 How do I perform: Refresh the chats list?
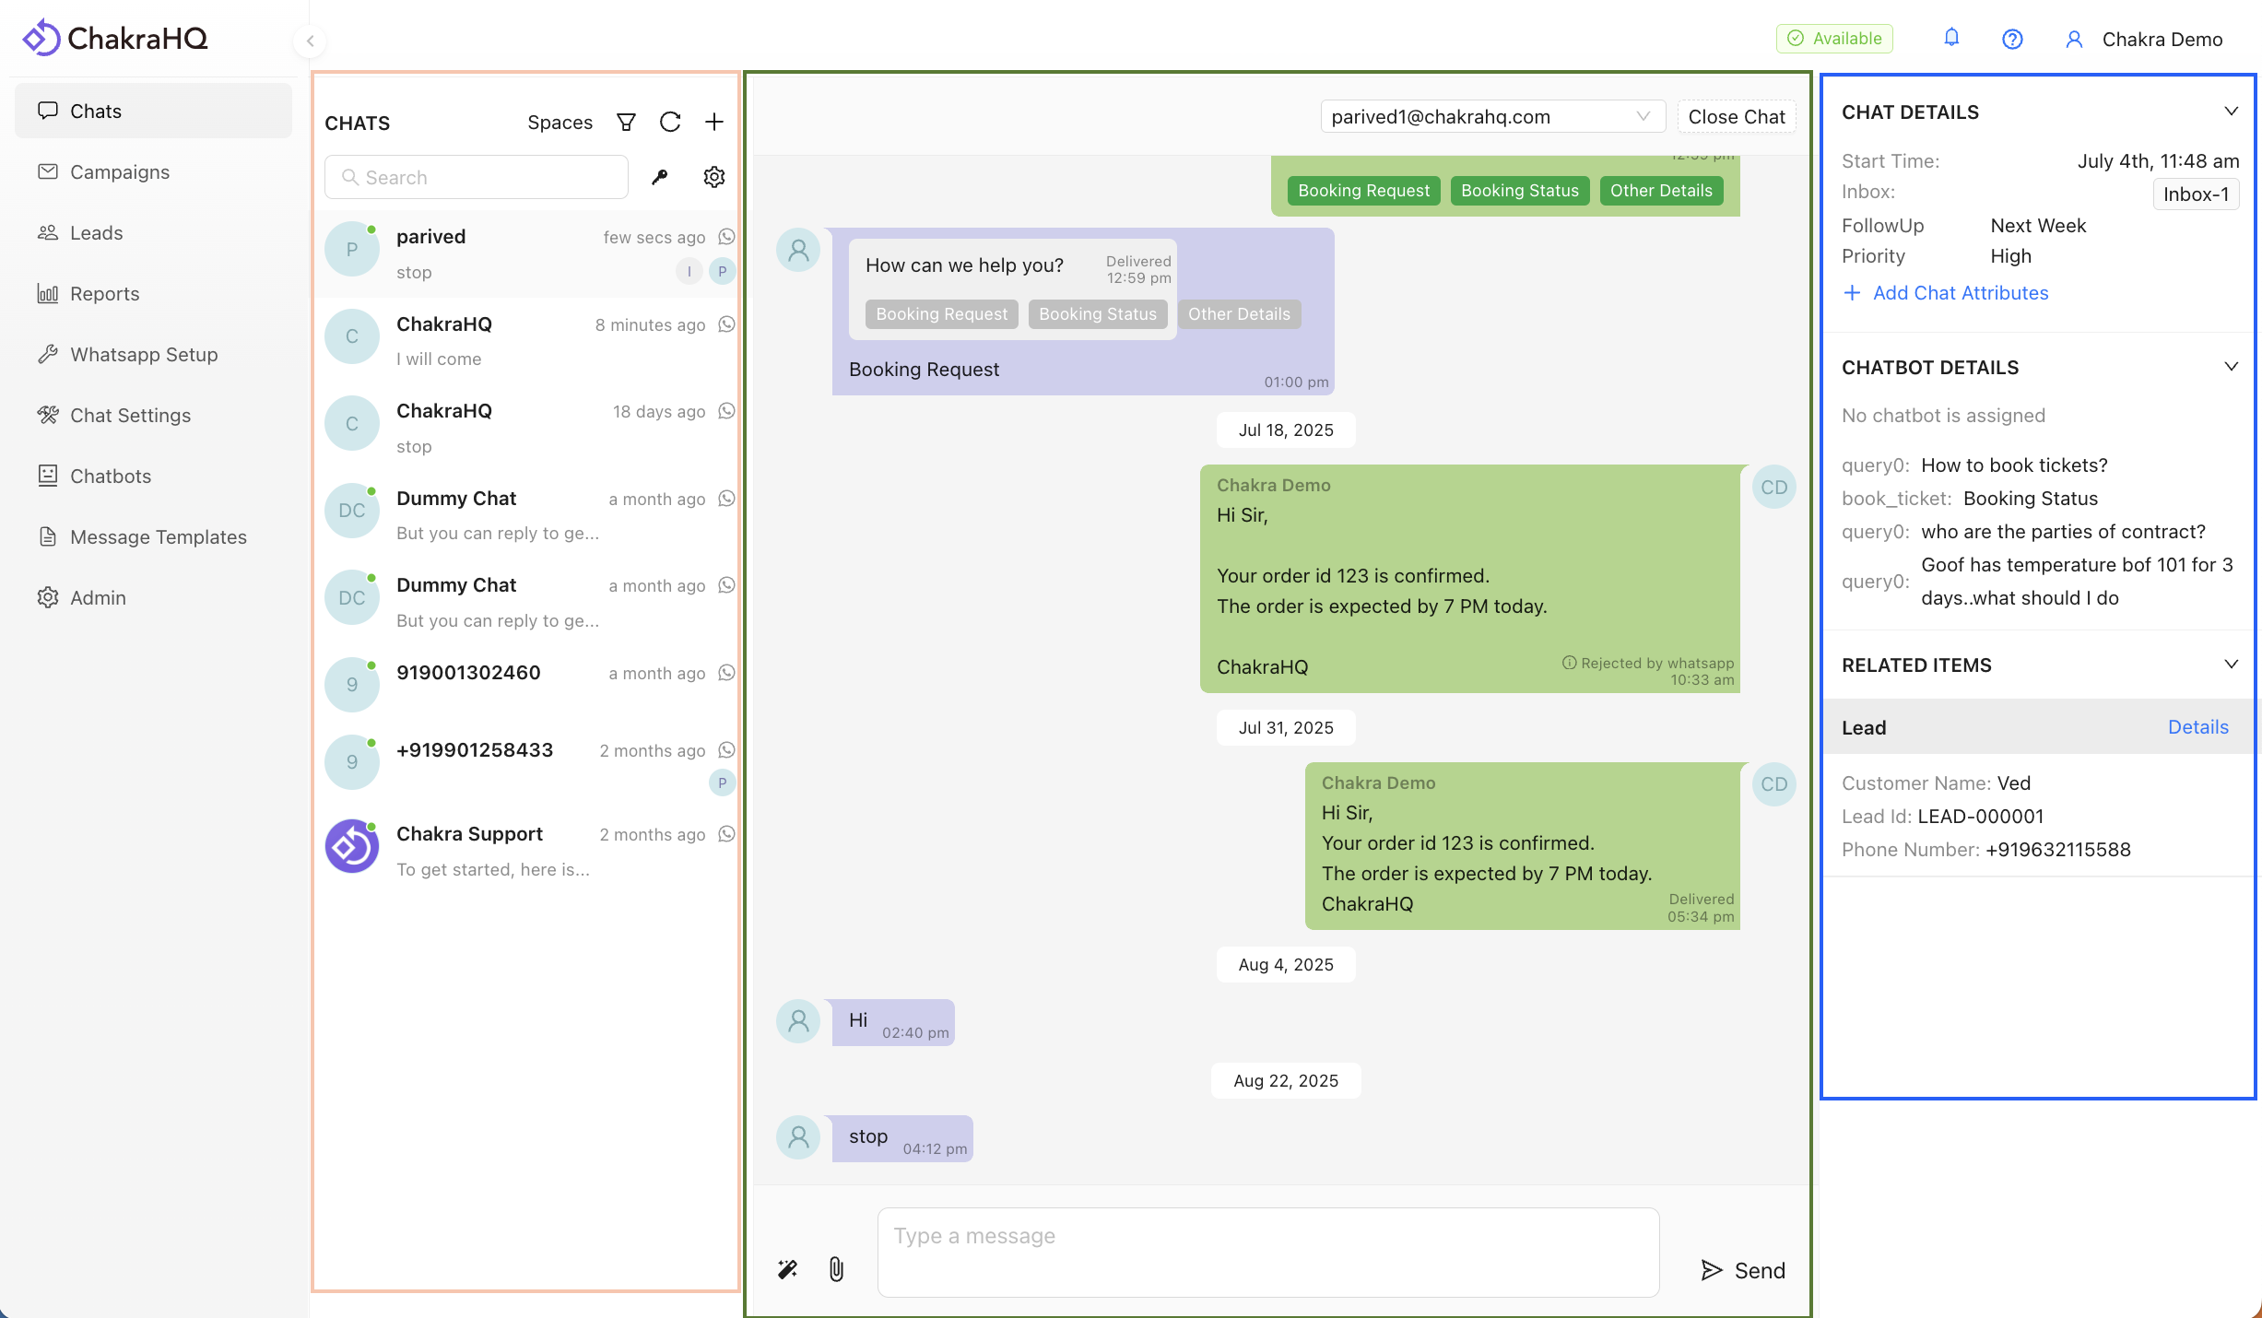(x=670, y=123)
